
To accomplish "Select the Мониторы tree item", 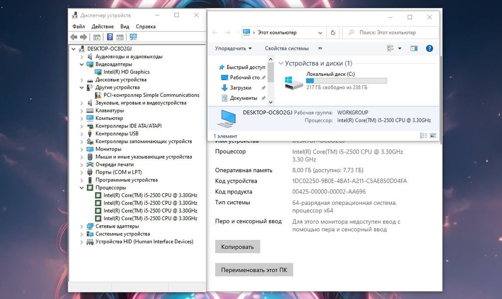I will [108, 149].
